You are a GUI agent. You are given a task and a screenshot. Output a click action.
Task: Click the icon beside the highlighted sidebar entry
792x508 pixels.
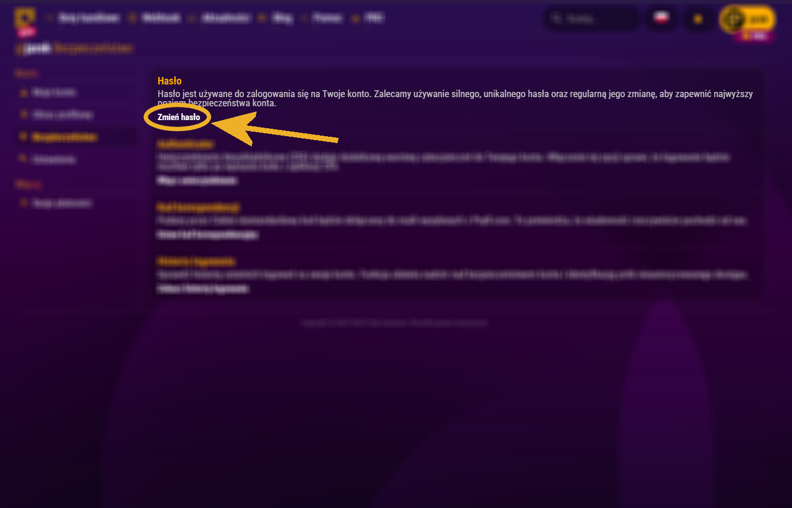(x=24, y=137)
